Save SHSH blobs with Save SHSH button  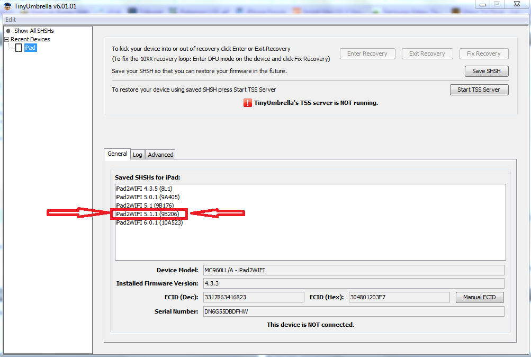(487, 71)
